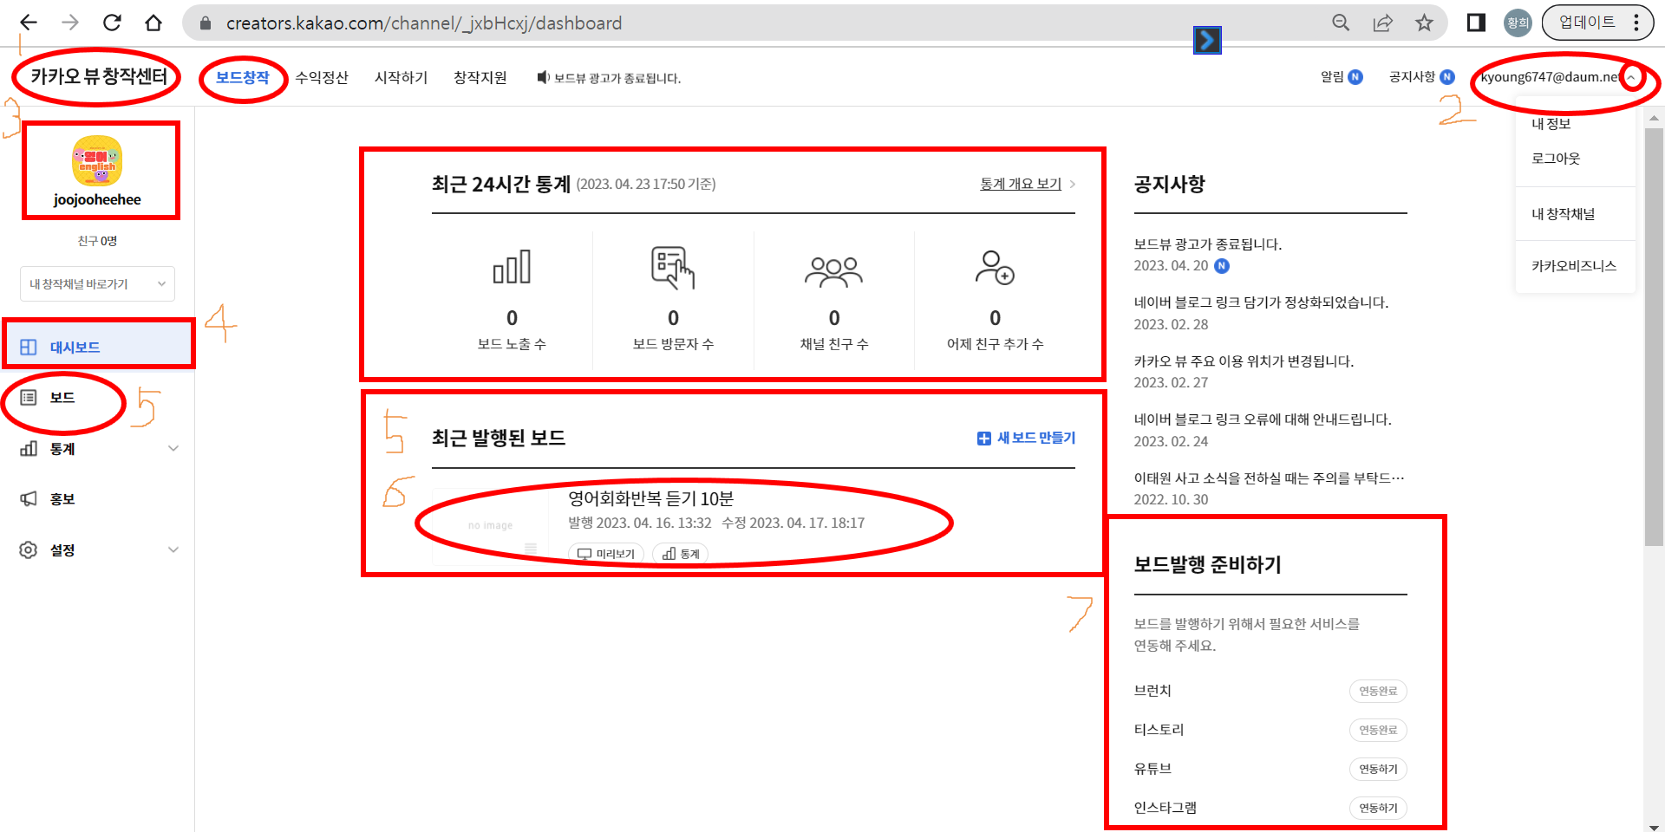This screenshot has height=832, width=1665.
Task: Open browser home page icon
Action: point(153,23)
